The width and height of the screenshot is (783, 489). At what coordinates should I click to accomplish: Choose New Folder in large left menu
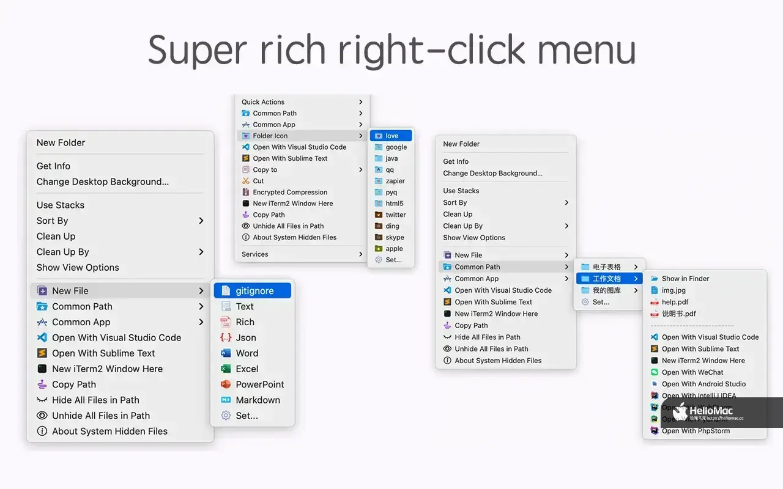(x=61, y=142)
